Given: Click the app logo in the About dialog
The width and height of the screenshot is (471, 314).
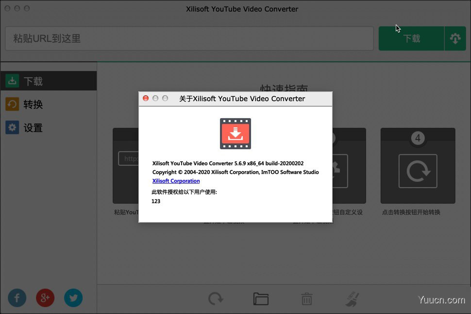Looking at the screenshot, I should pyautogui.click(x=235, y=133).
